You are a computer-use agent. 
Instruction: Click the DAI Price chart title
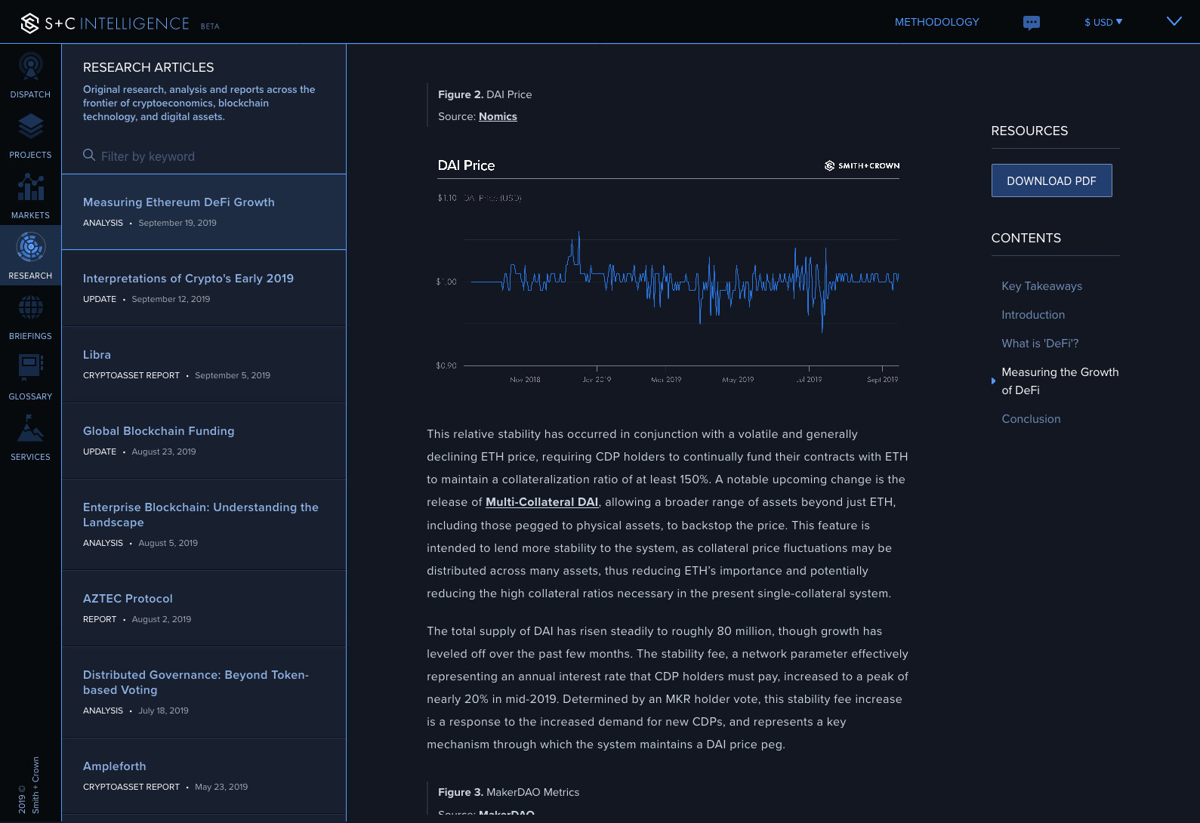466,165
